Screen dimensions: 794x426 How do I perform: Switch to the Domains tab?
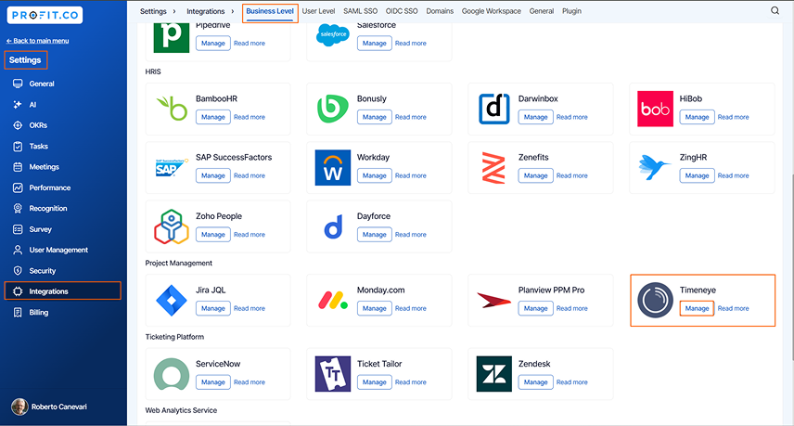(x=440, y=11)
